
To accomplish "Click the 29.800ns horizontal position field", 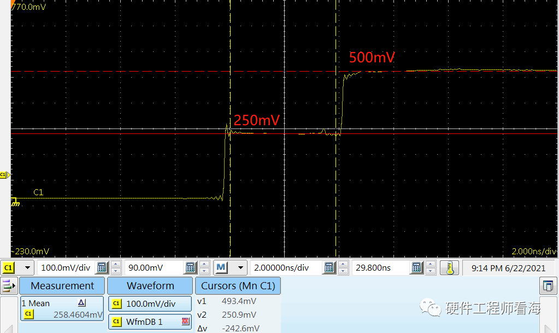I will pyautogui.click(x=380, y=268).
